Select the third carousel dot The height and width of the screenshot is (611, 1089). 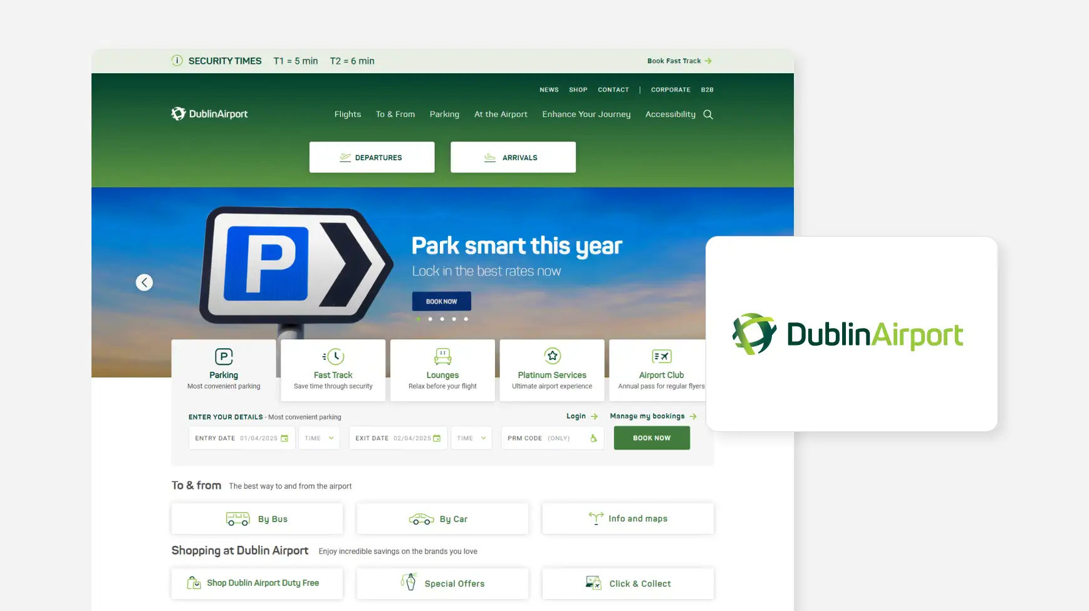tap(442, 319)
